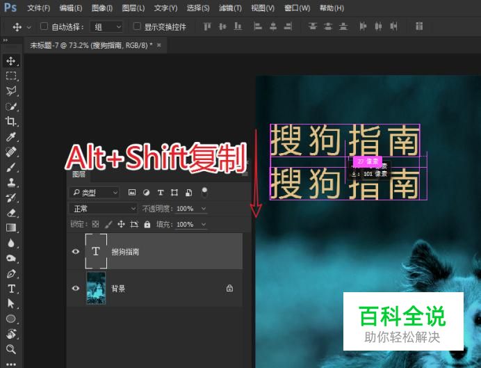Open the 窗口(W) menu
The width and height of the screenshot is (481, 368).
[297, 8]
